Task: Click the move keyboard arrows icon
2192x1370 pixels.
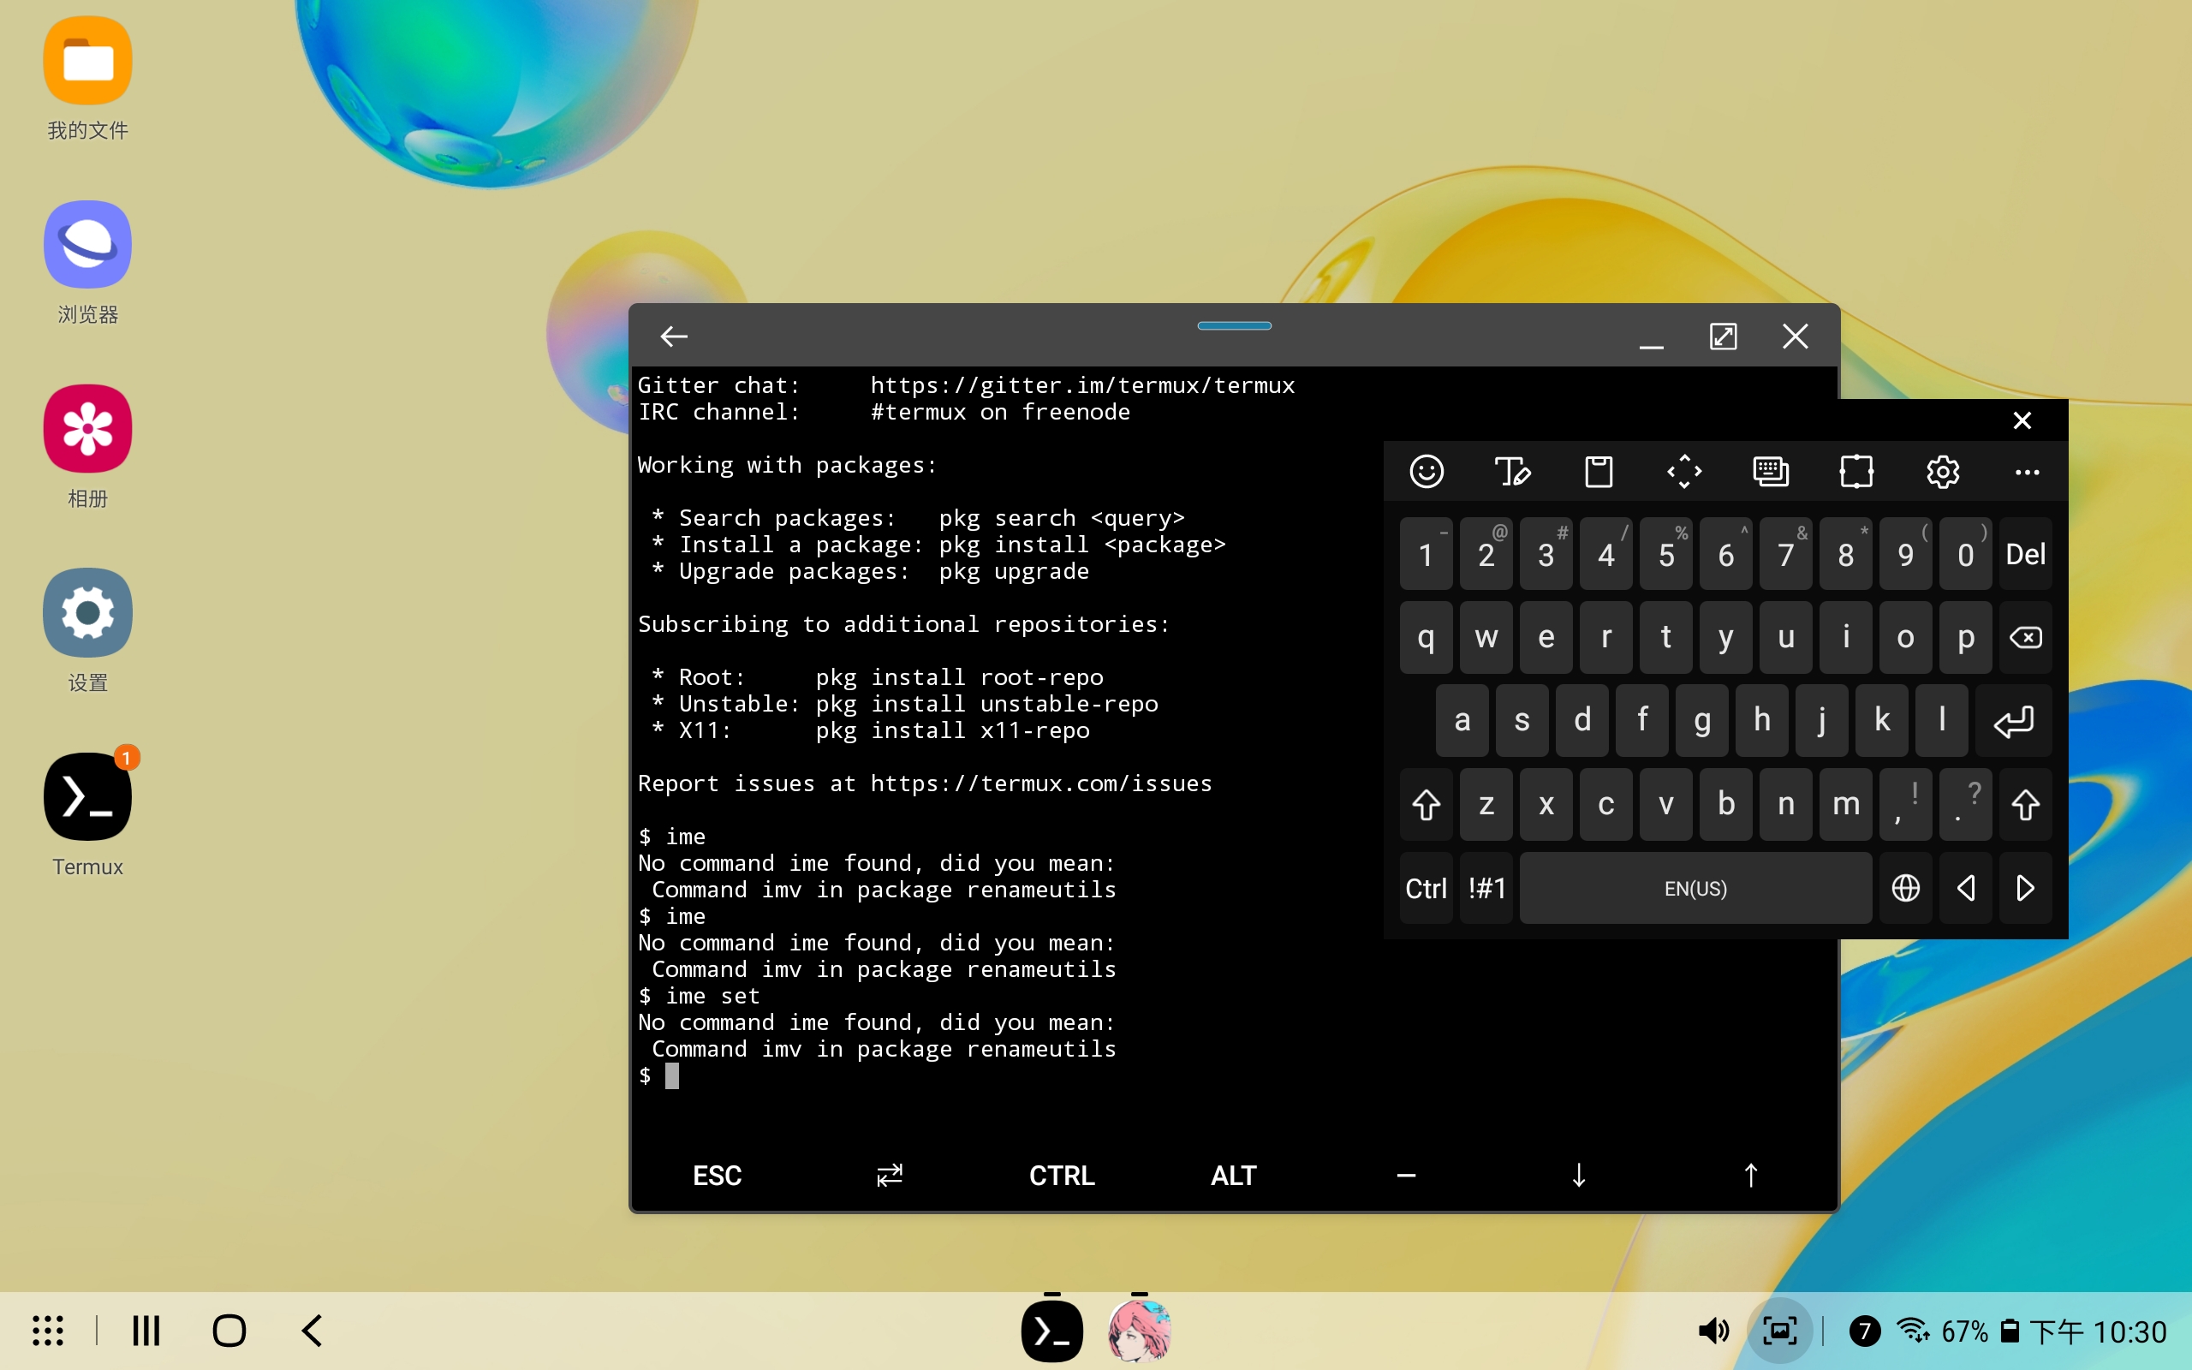Action: pos(1685,471)
